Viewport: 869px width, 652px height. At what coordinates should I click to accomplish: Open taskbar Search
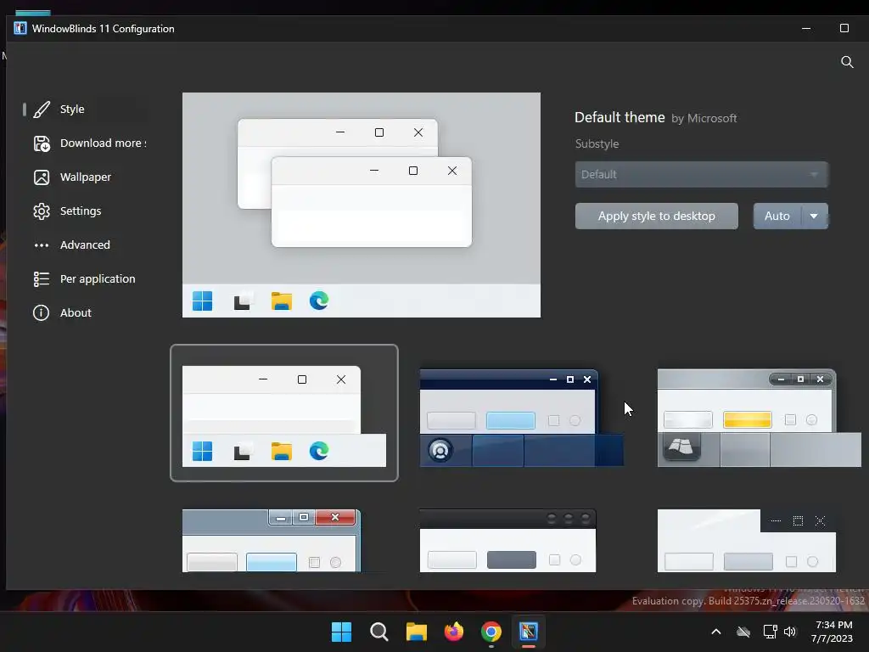(x=379, y=632)
